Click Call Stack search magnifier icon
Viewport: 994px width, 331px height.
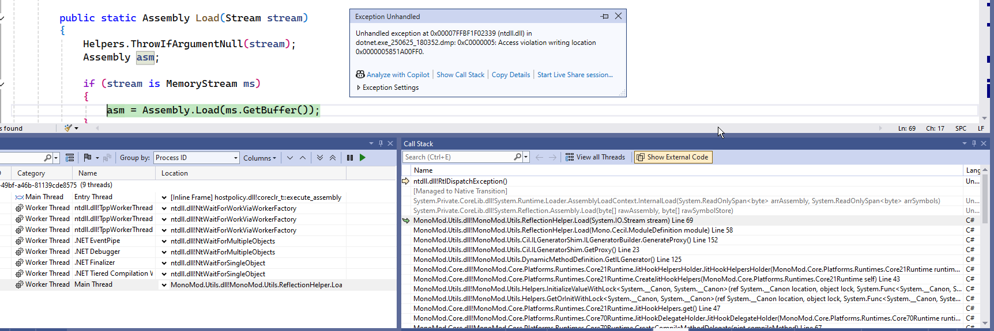[x=518, y=157]
